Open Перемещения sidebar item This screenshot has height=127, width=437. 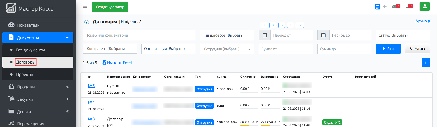tap(38, 123)
